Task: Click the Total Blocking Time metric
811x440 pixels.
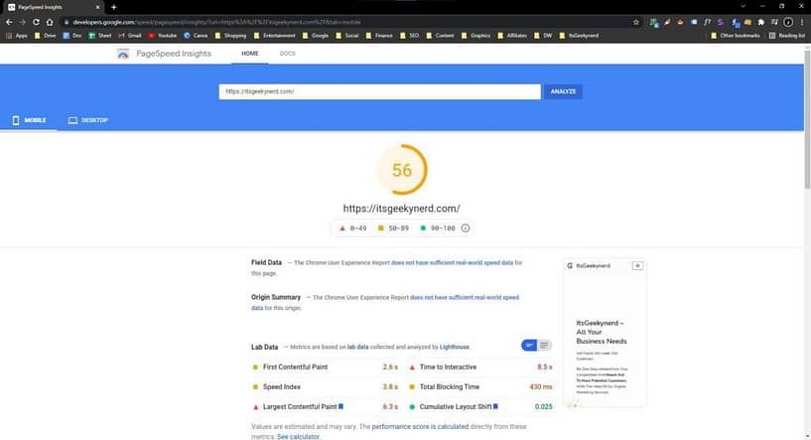Action: 480,386
